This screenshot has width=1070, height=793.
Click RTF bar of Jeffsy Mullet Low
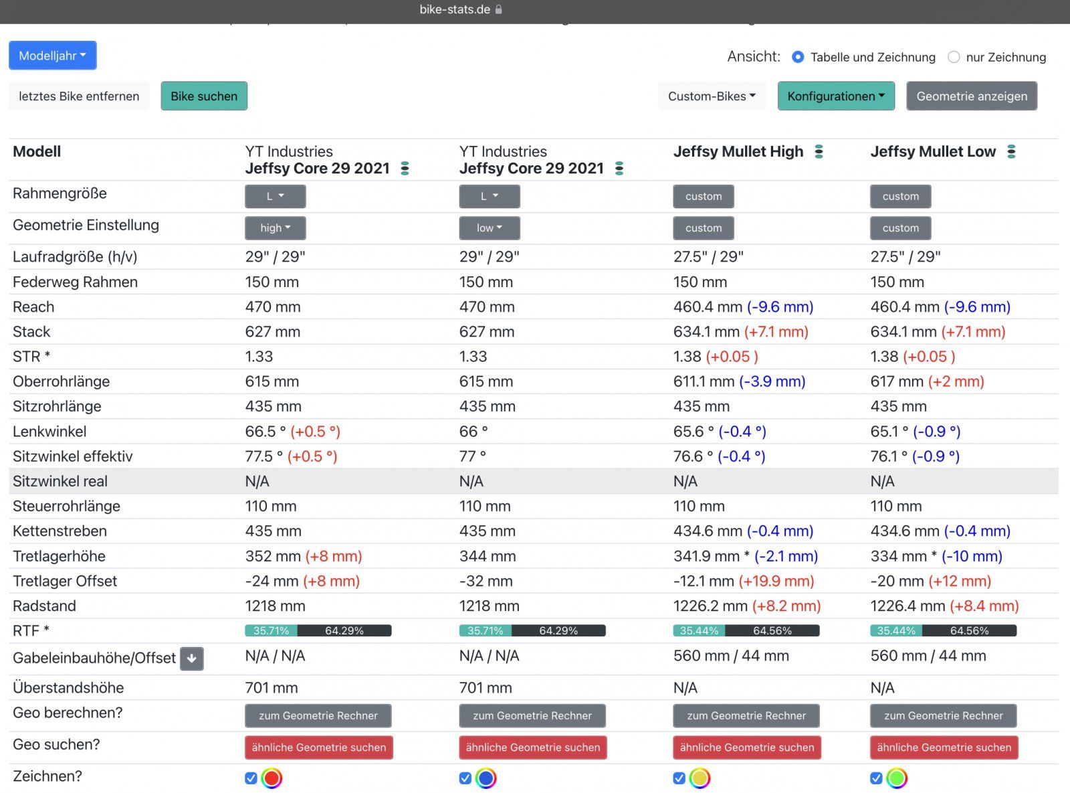[944, 630]
